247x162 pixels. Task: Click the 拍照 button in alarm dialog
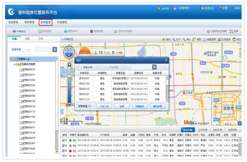122,106
